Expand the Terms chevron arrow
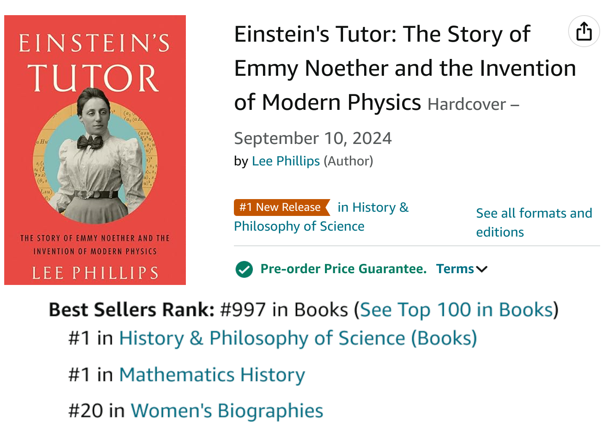 point(482,269)
